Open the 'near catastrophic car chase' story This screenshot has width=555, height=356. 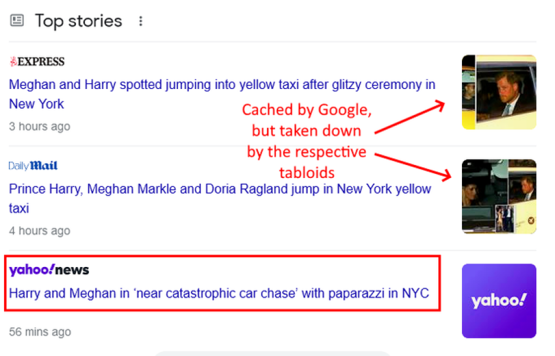(x=219, y=293)
